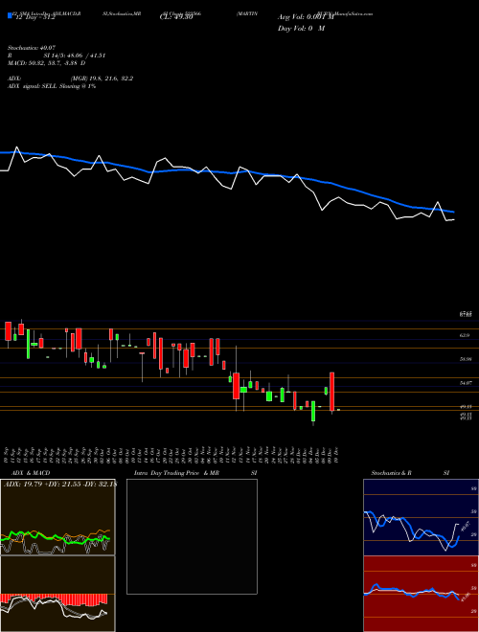Click the 54.07 price axis label
This screenshot has height=632, width=479.
click(x=466, y=383)
